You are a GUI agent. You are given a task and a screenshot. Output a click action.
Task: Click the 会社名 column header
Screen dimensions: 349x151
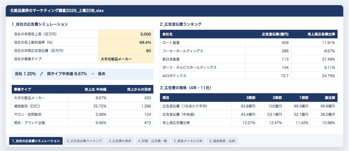(203, 34)
